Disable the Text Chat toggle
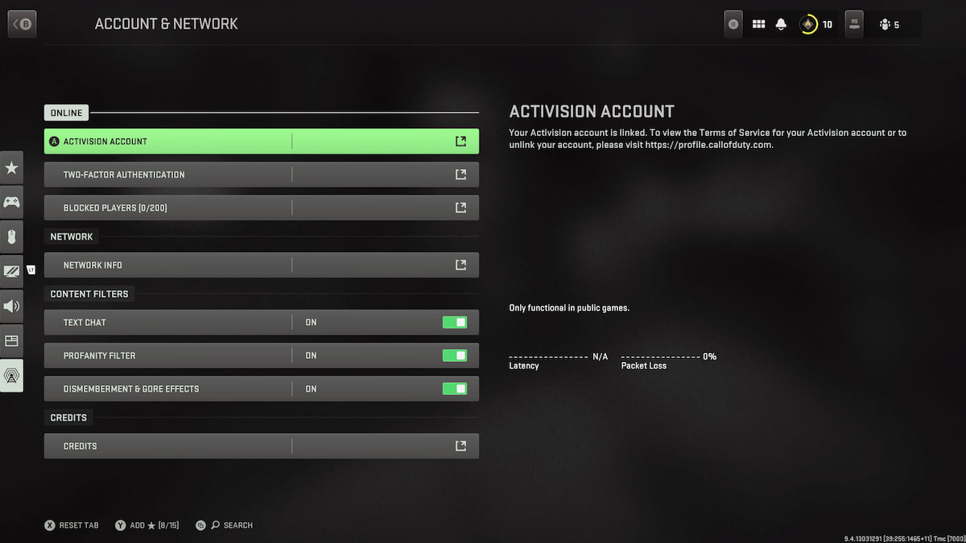966x543 pixels. tap(455, 322)
